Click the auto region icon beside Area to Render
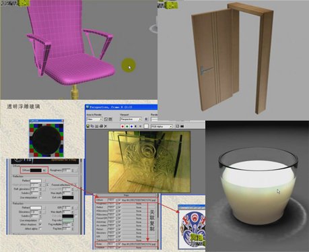309x252 pixels. click(110, 119)
